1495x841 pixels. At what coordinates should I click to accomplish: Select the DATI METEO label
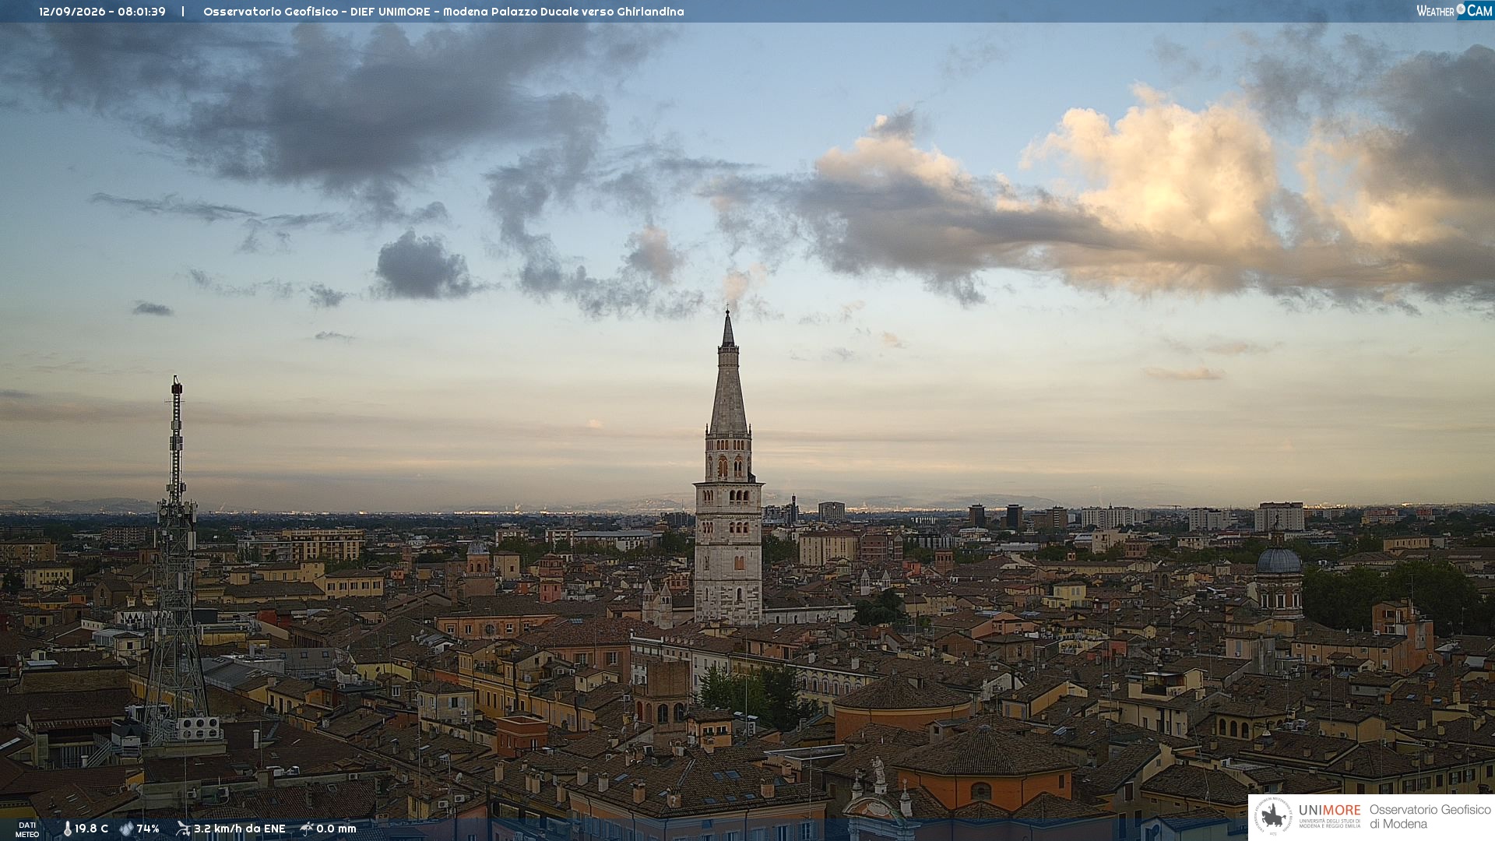tap(27, 829)
